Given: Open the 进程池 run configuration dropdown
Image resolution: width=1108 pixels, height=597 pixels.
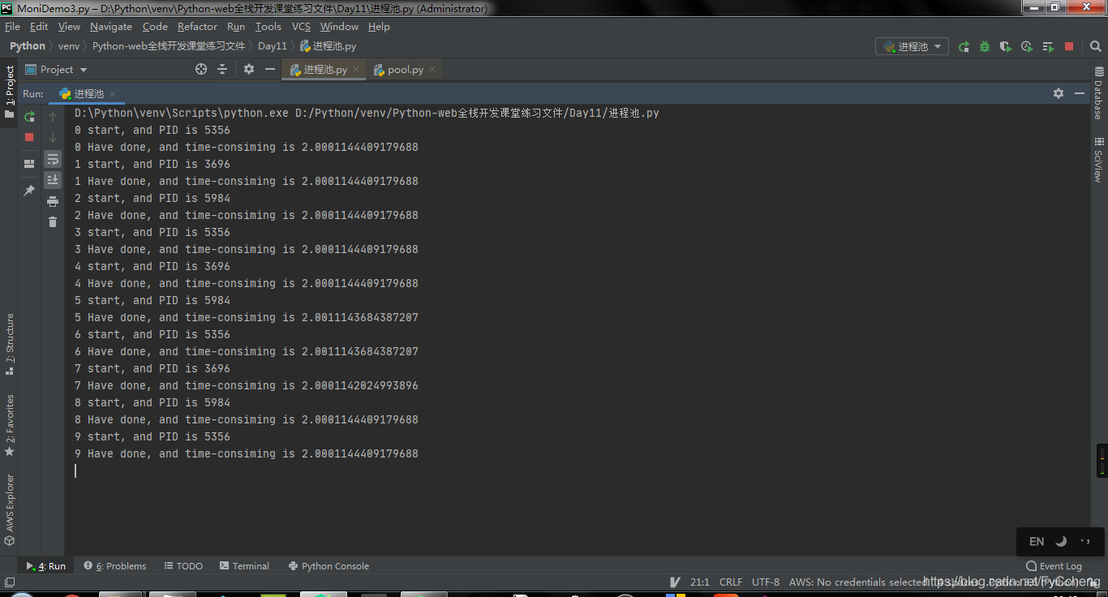Looking at the screenshot, I should tap(913, 46).
